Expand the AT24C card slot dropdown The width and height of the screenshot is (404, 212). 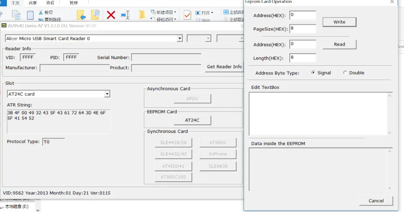[x=107, y=94]
